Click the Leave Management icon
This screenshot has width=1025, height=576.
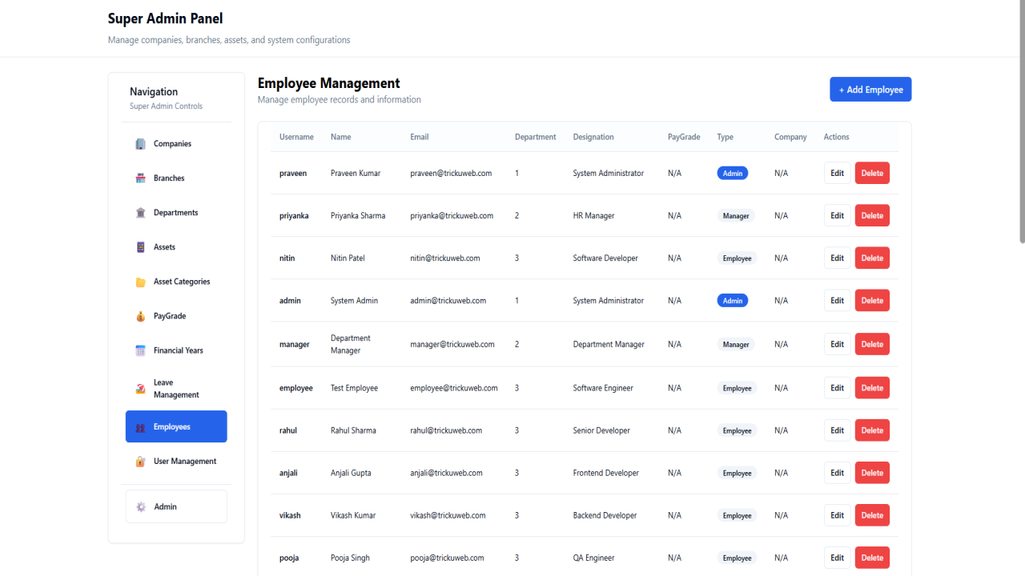(x=141, y=389)
